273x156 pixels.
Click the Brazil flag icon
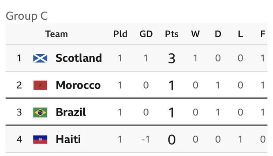pyautogui.click(x=40, y=112)
